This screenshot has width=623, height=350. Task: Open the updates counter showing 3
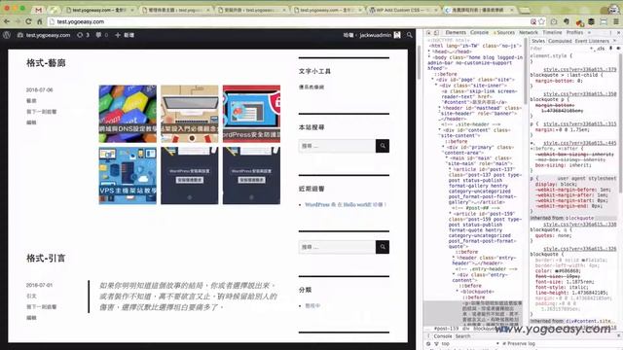click(83, 35)
